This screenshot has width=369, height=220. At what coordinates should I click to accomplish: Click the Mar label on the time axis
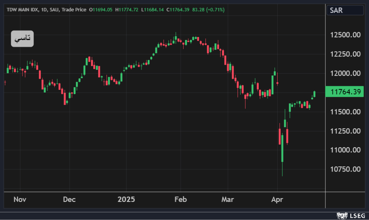[227, 200]
